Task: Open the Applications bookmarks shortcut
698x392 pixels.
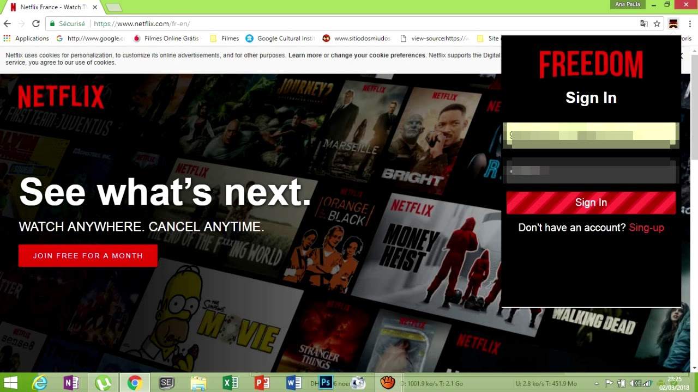Action: (x=26, y=39)
